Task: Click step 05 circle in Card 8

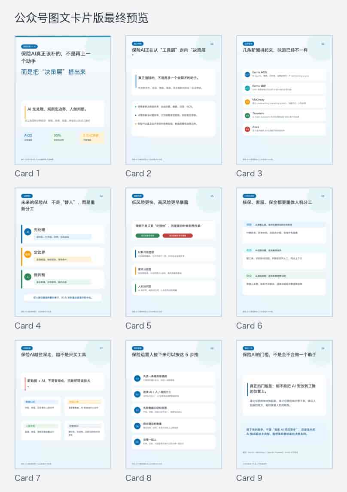Action: [x=137, y=442]
